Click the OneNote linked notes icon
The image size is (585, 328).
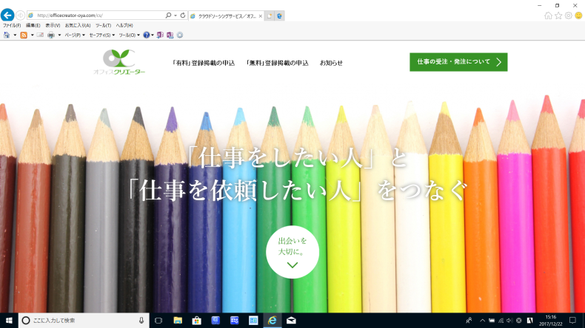pos(170,35)
